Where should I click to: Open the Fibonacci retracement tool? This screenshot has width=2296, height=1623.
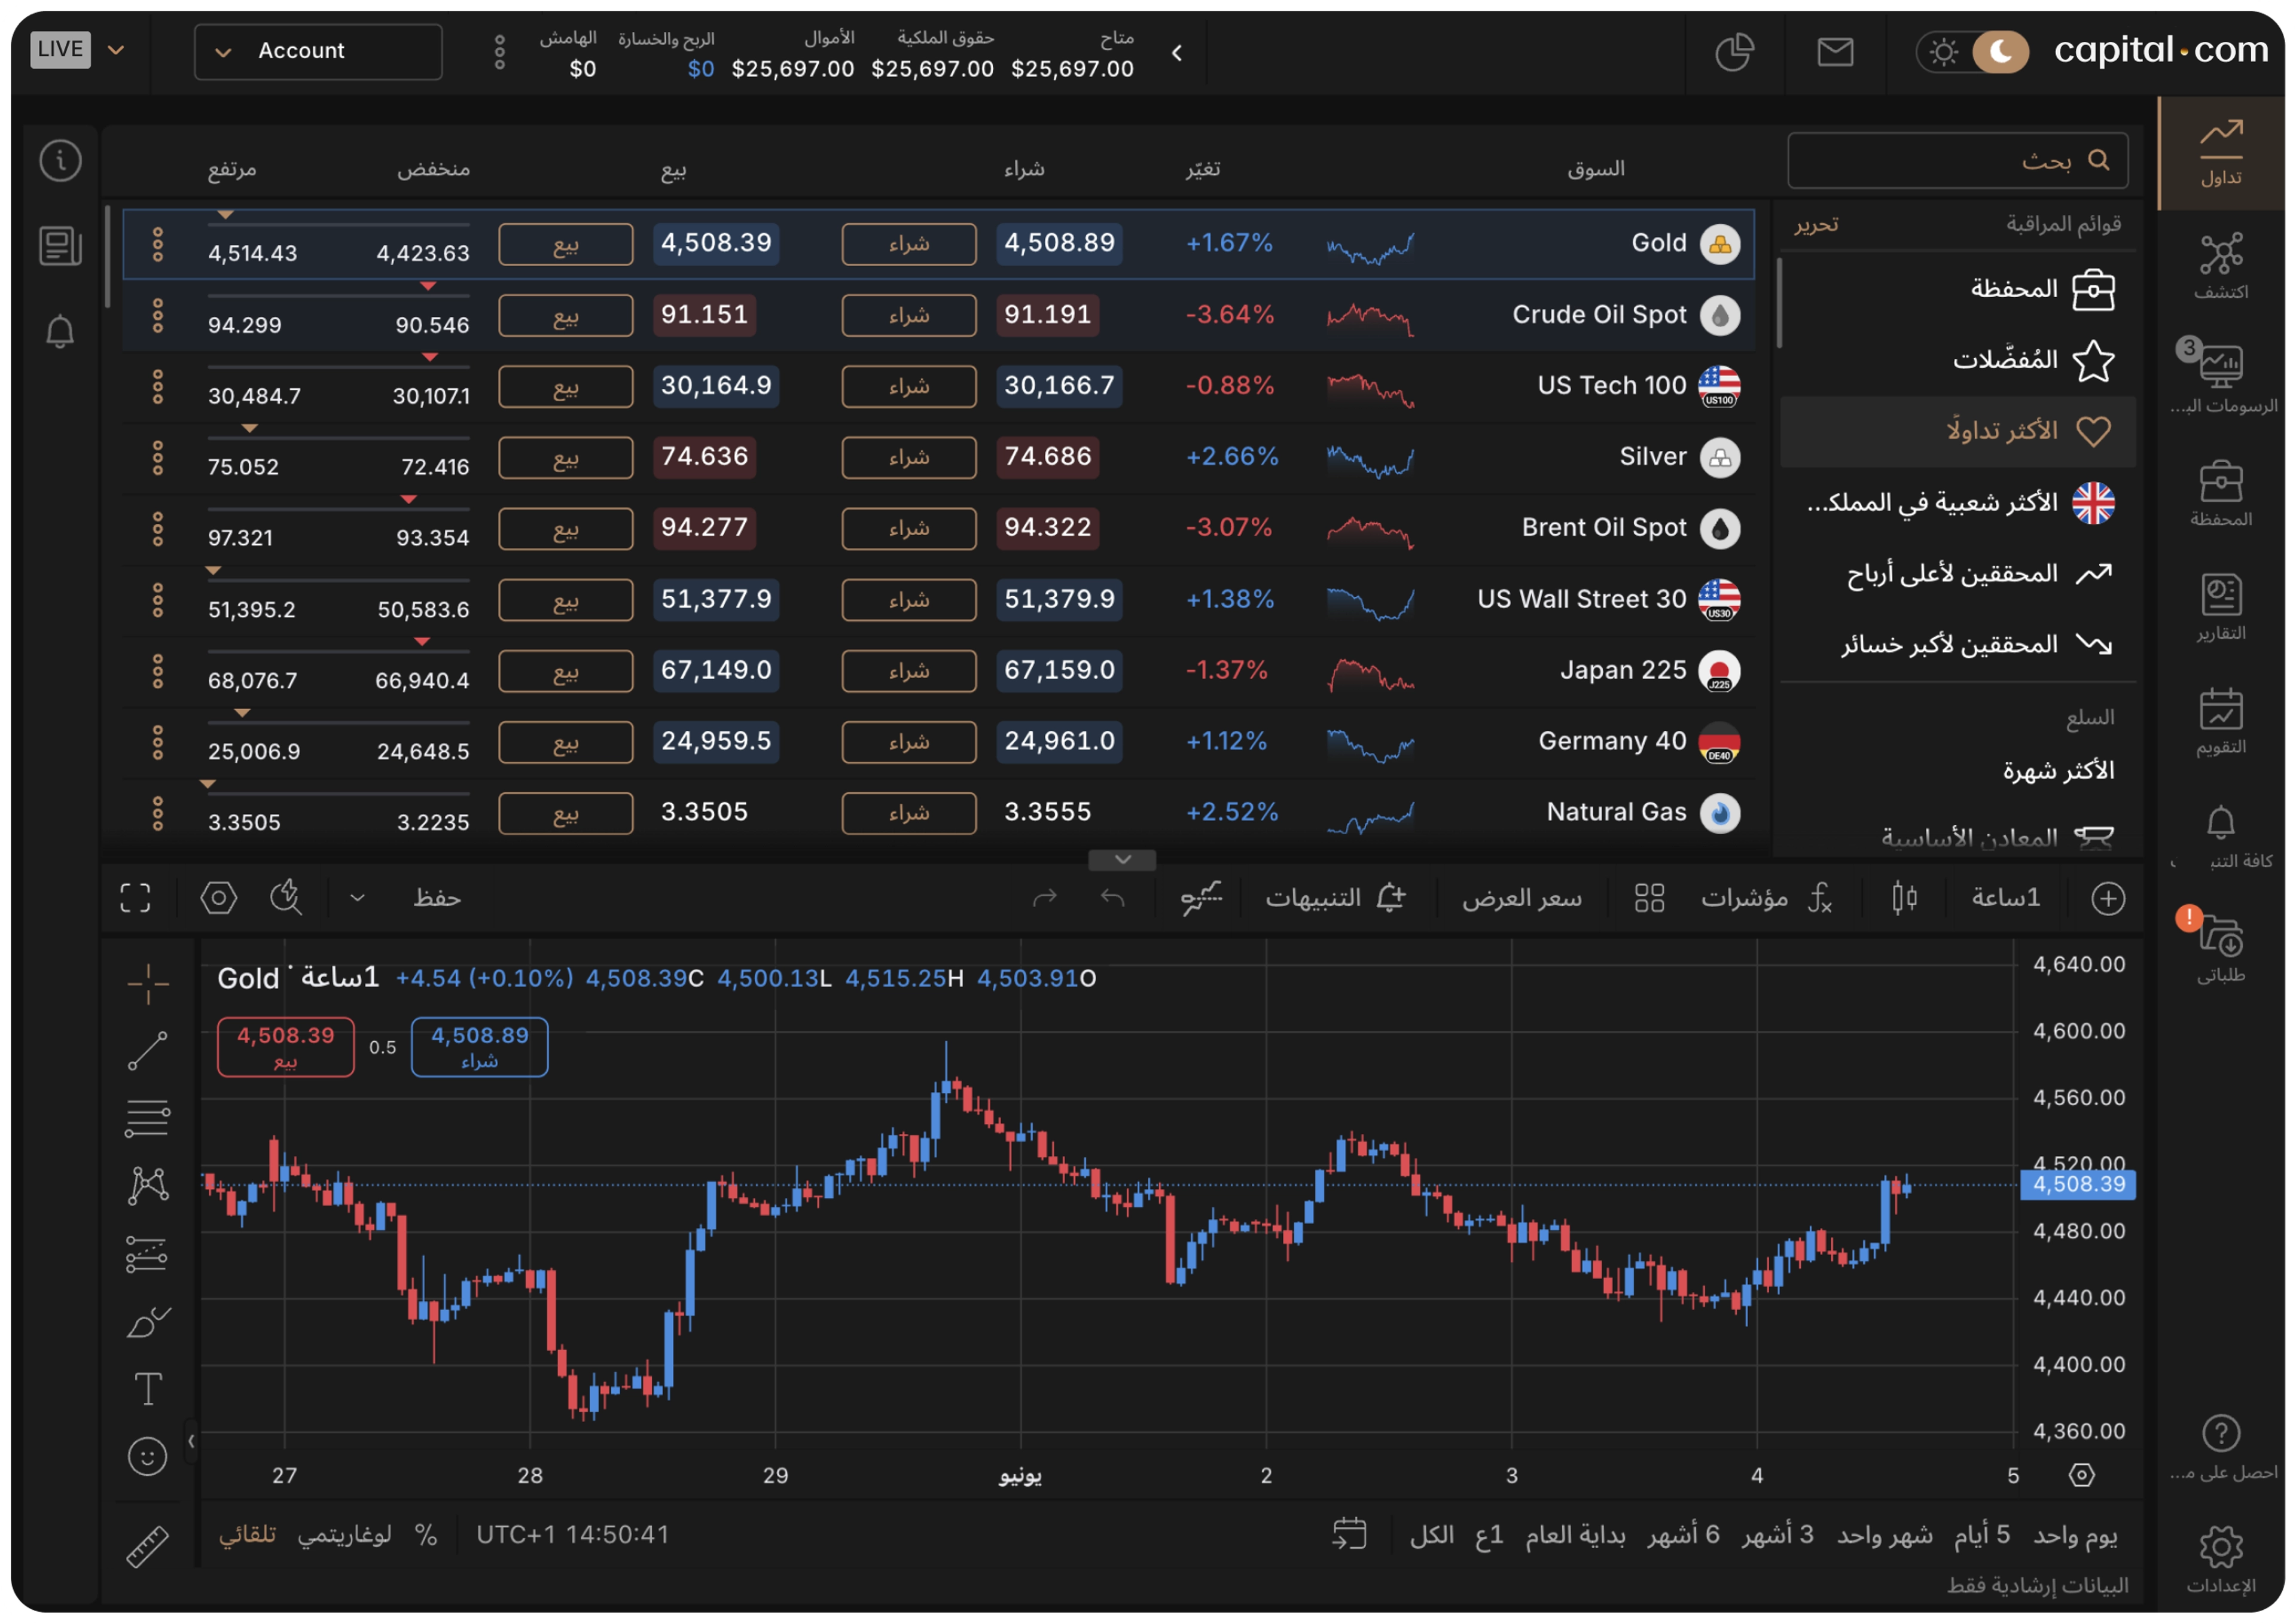pos(147,1118)
